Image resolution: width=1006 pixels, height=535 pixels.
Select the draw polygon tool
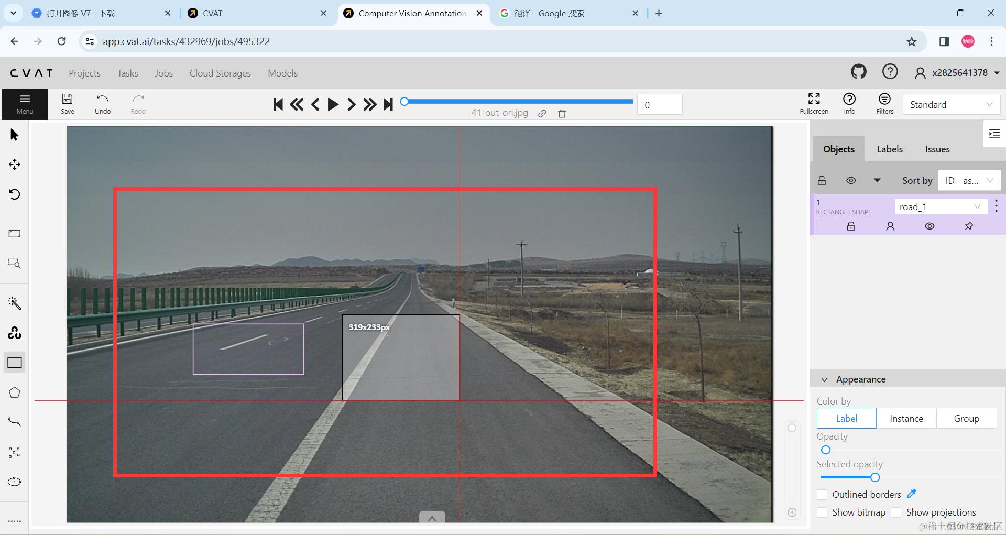[x=15, y=392]
